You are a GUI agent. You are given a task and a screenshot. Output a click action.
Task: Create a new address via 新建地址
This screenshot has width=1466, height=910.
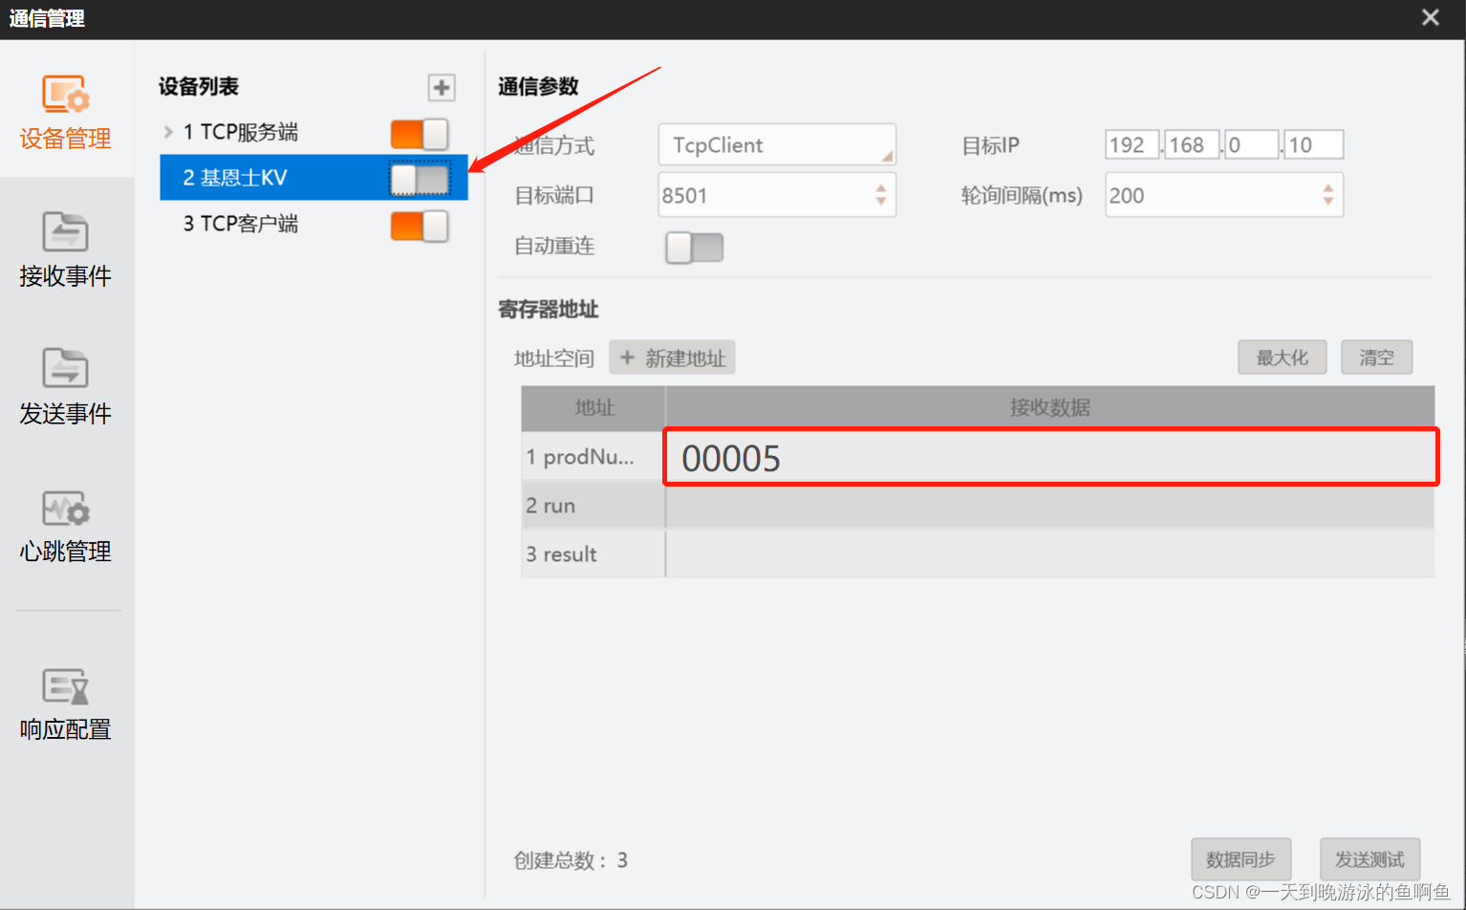(672, 357)
